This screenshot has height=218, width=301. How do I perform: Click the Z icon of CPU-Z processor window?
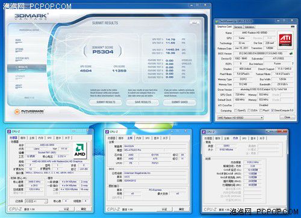(x=9, y=131)
